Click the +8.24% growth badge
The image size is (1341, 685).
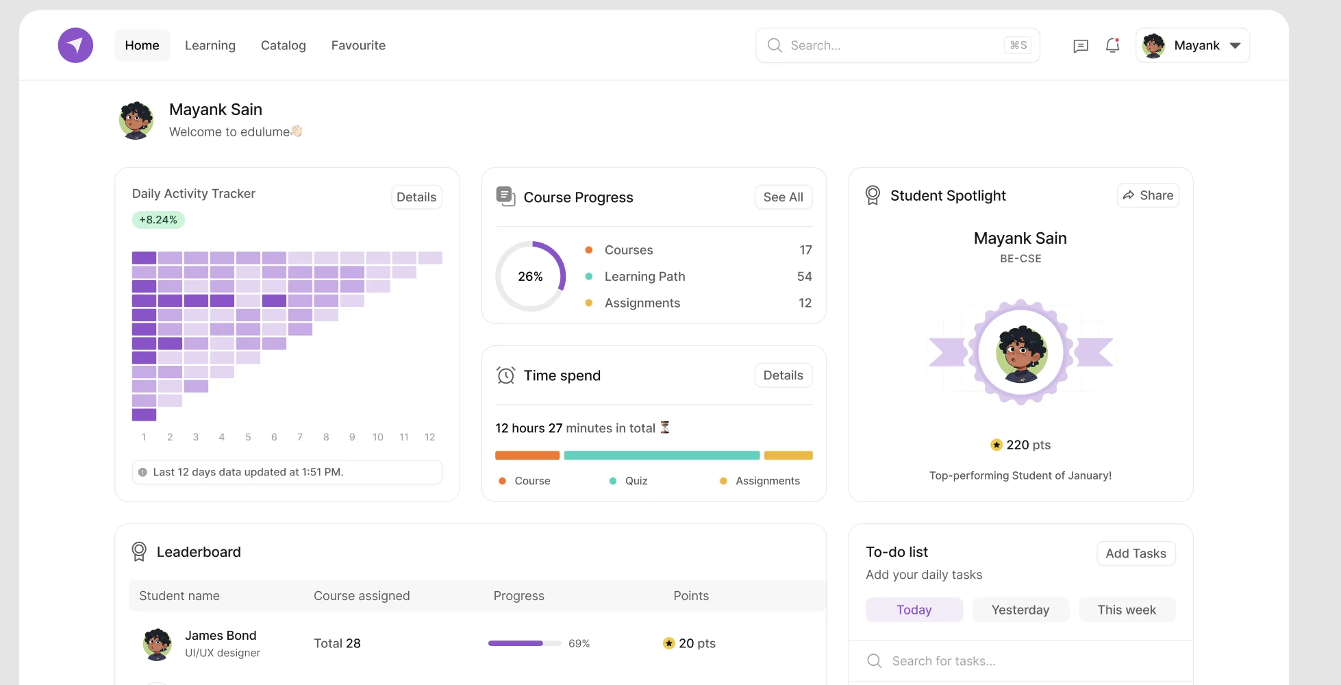coord(158,220)
